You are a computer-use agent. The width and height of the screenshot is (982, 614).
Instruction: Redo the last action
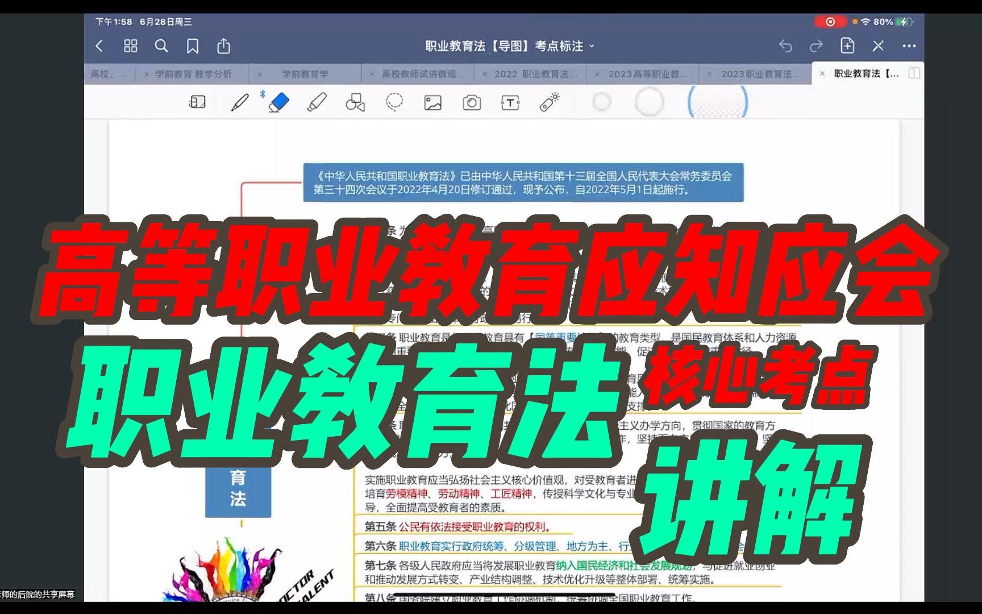click(x=816, y=46)
